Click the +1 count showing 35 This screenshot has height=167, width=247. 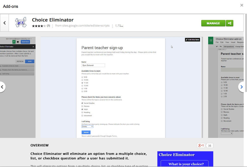point(210,146)
